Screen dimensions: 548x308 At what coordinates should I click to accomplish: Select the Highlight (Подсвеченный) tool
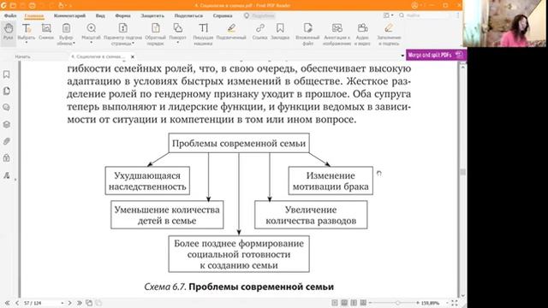(x=231, y=31)
